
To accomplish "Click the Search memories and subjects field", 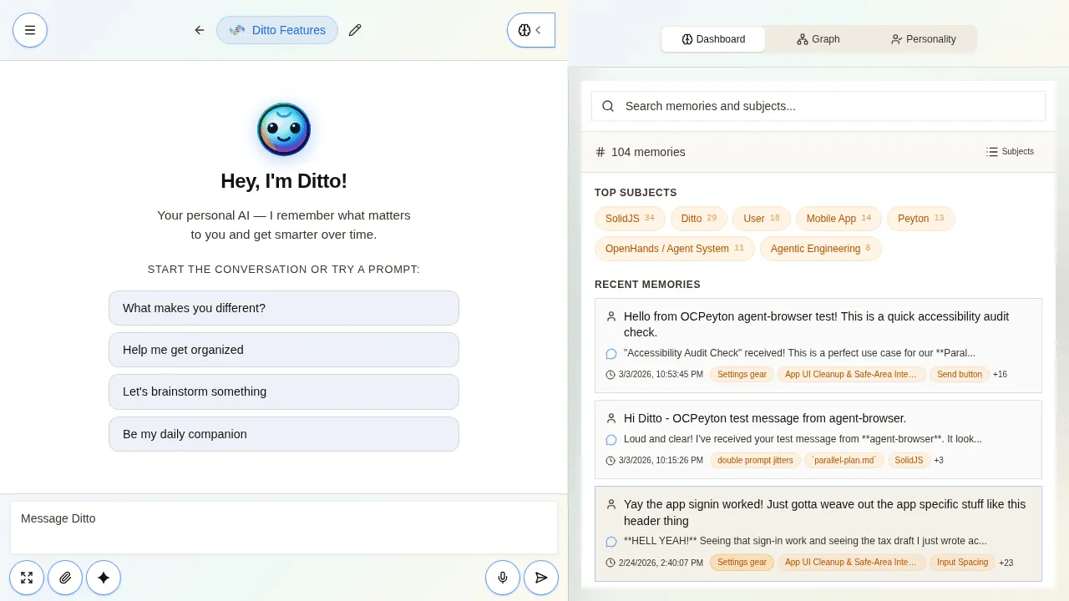I will [818, 106].
